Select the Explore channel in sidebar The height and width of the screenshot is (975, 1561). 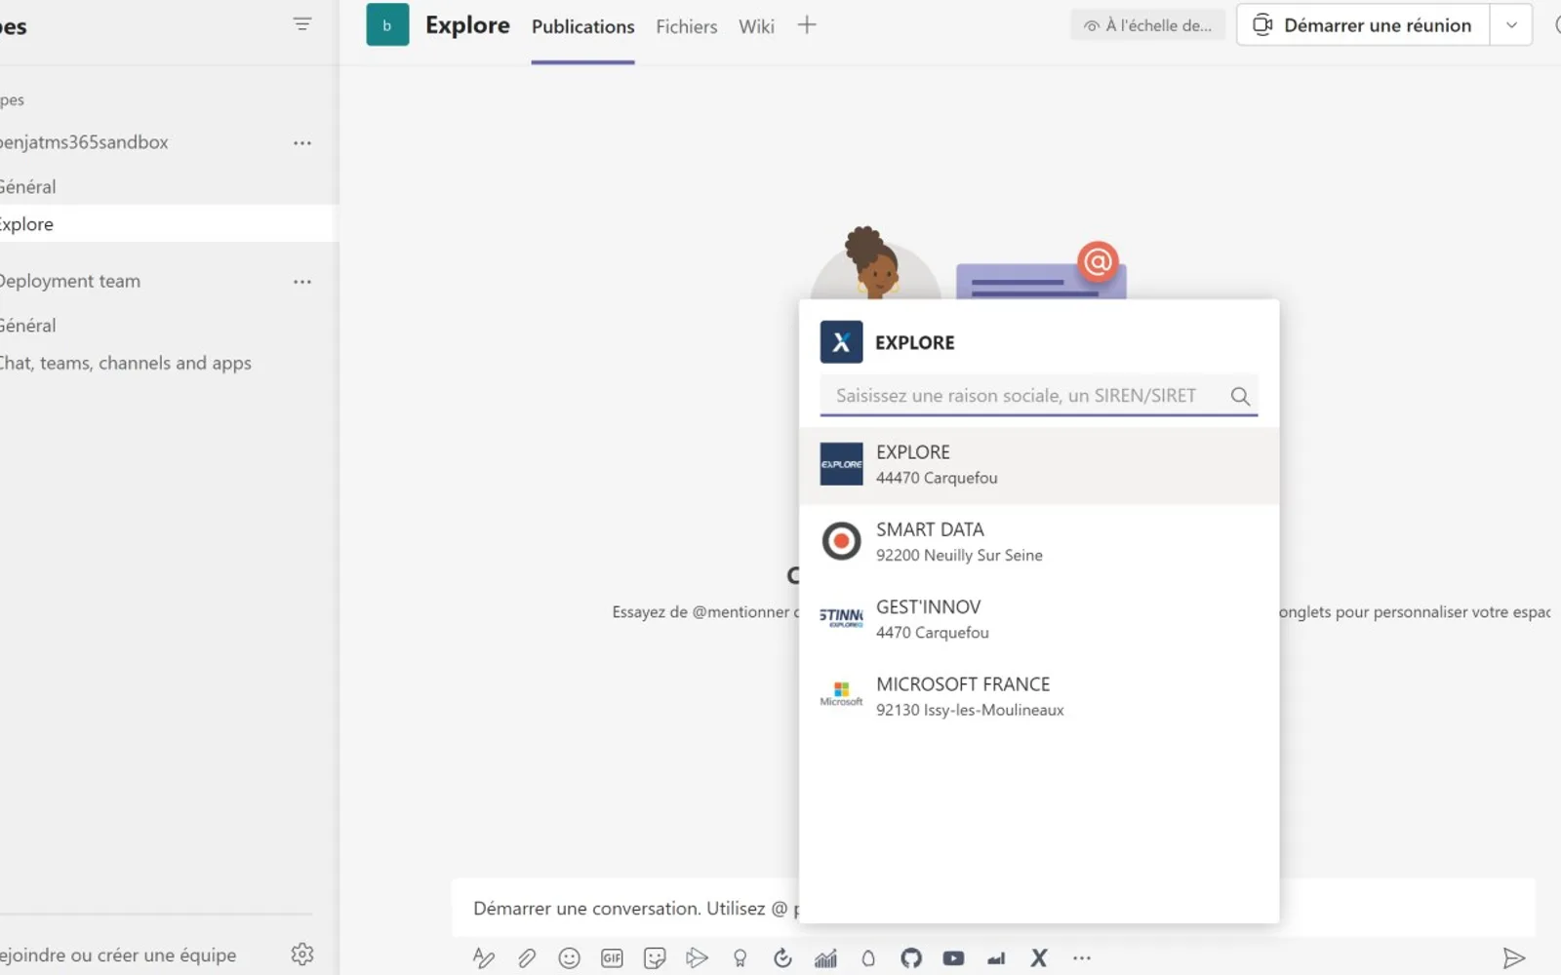(x=169, y=223)
